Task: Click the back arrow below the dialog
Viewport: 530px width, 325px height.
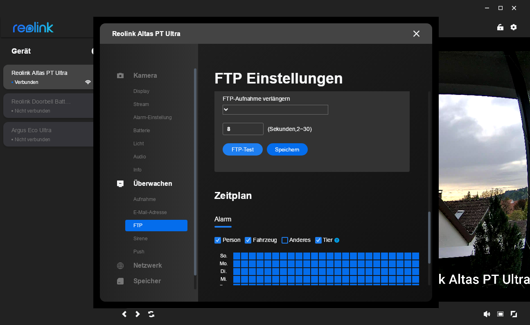Action: point(124,314)
